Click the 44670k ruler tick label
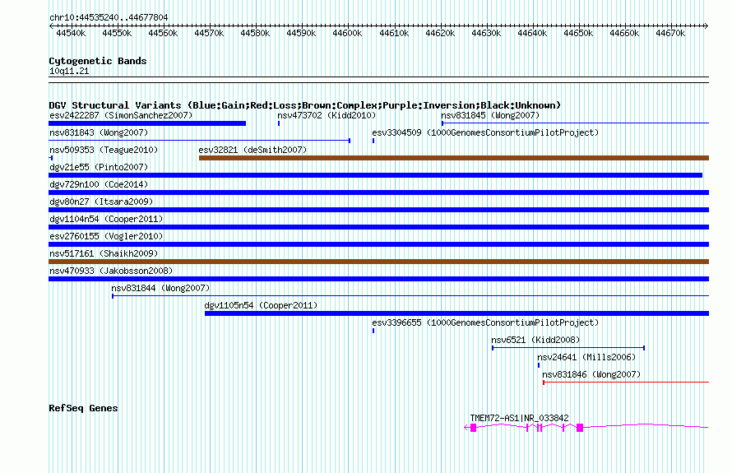This screenshot has height=473, width=732. [670, 34]
